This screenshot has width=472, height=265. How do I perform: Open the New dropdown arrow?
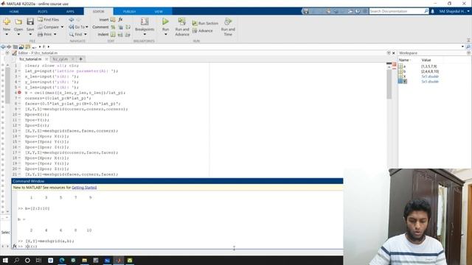(x=7, y=35)
